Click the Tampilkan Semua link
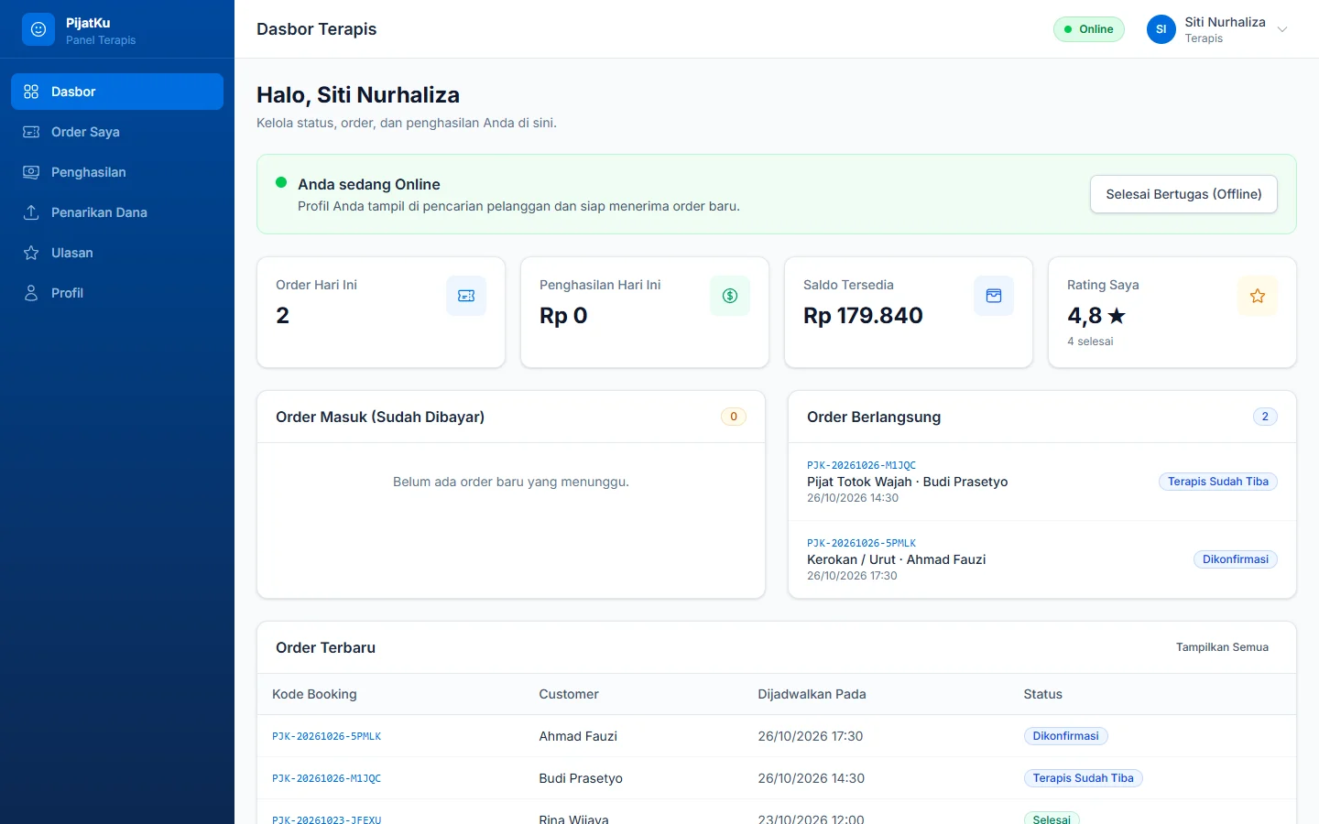Viewport: 1319px width, 824px height. (x=1222, y=647)
